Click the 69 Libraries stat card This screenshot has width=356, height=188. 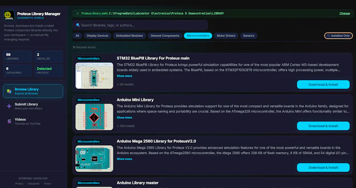point(18,56)
